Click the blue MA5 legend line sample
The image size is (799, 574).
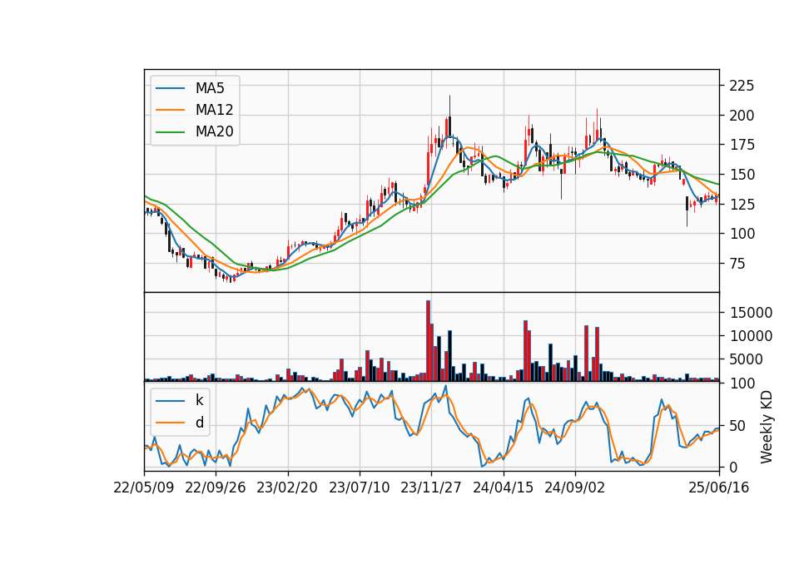(x=170, y=88)
